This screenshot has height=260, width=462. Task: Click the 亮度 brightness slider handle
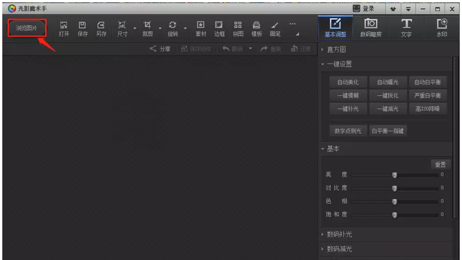(394, 175)
